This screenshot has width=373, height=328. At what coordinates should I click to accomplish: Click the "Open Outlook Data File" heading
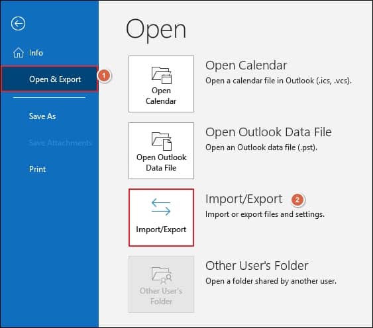coord(268,132)
